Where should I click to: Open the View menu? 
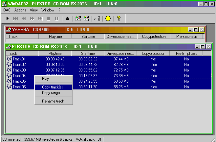(x=33, y=10)
